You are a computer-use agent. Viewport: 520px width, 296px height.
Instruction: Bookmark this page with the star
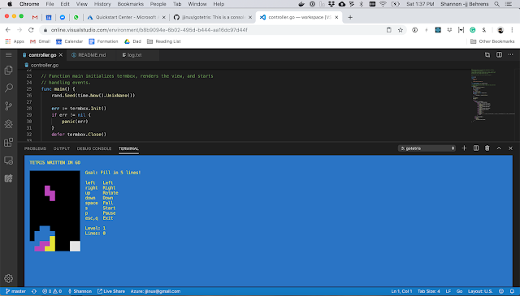401,30
